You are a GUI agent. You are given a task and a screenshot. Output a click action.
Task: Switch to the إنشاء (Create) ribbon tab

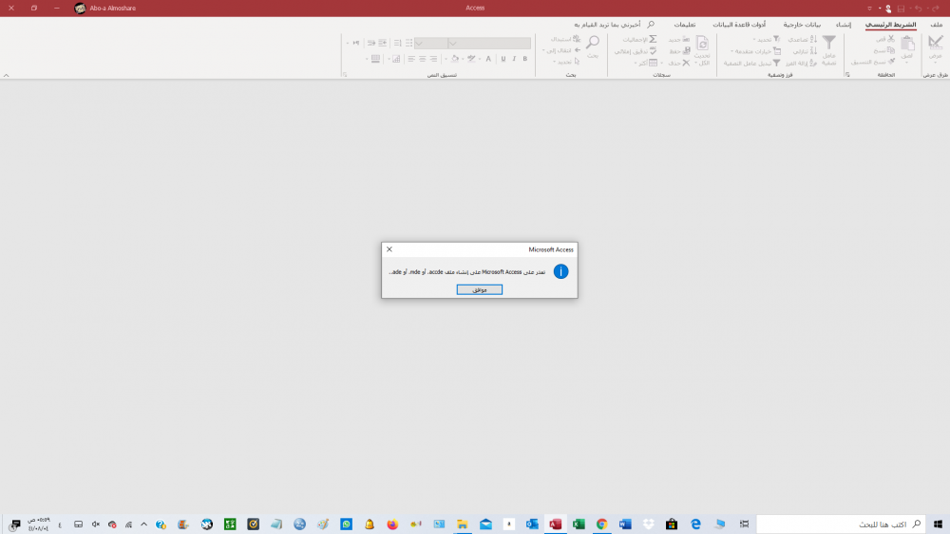point(844,25)
